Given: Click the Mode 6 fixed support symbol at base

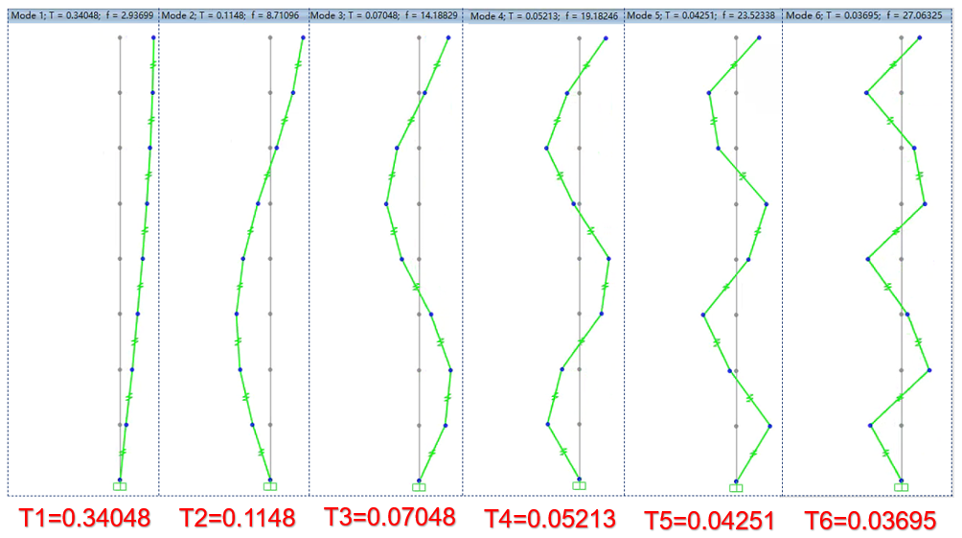Looking at the screenshot, I should (x=902, y=487).
